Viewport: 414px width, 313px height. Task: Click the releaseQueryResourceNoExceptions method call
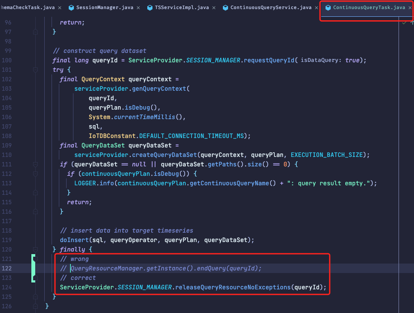click(233, 287)
